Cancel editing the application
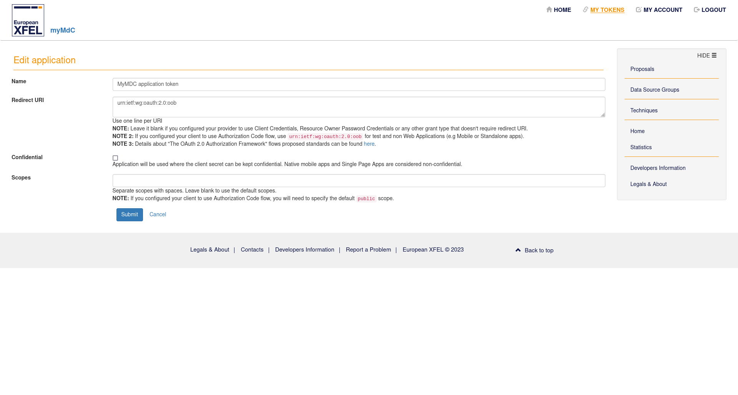 pos(158,214)
